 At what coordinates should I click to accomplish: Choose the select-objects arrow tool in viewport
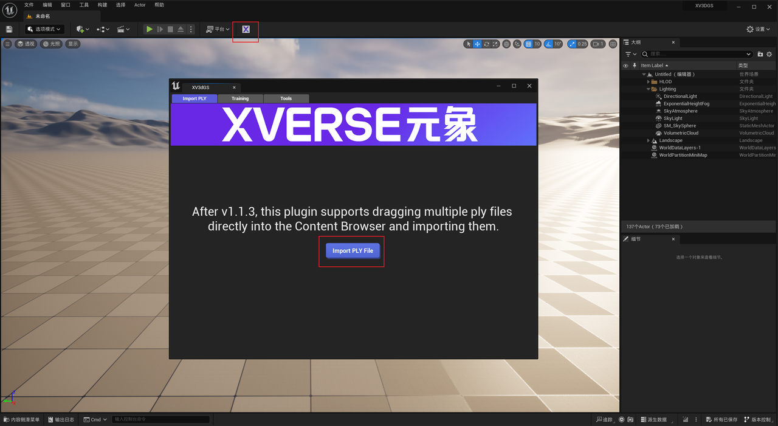(x=468, y=44)
